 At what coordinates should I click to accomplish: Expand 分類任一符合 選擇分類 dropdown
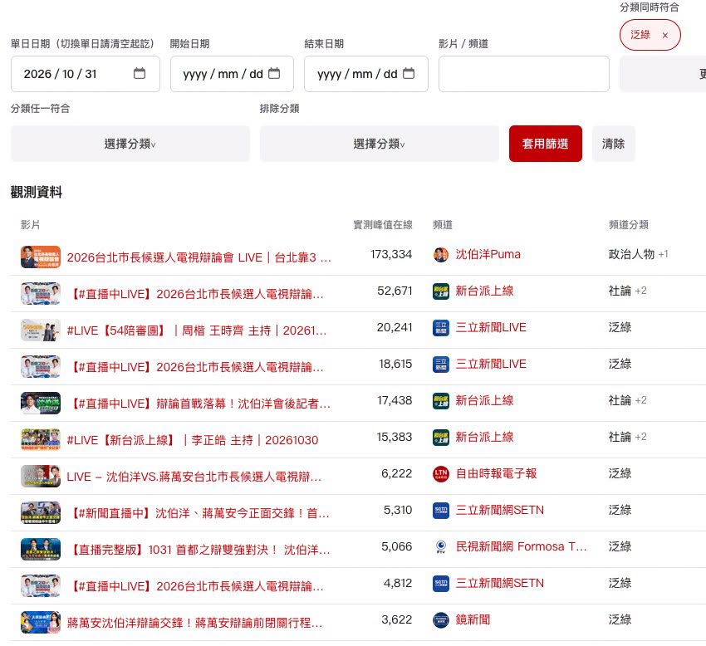(130, 144)
